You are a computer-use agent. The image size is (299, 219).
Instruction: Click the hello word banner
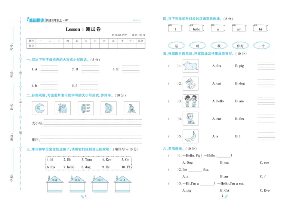tap(197, 29)
